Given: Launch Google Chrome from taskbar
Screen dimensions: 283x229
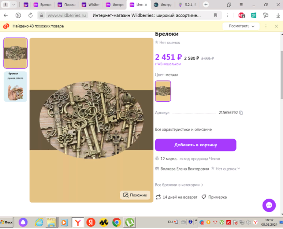Looking at the screenshot, I should coord(116,222).
